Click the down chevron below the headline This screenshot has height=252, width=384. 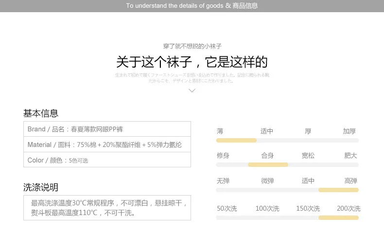[x=192, y=90]
